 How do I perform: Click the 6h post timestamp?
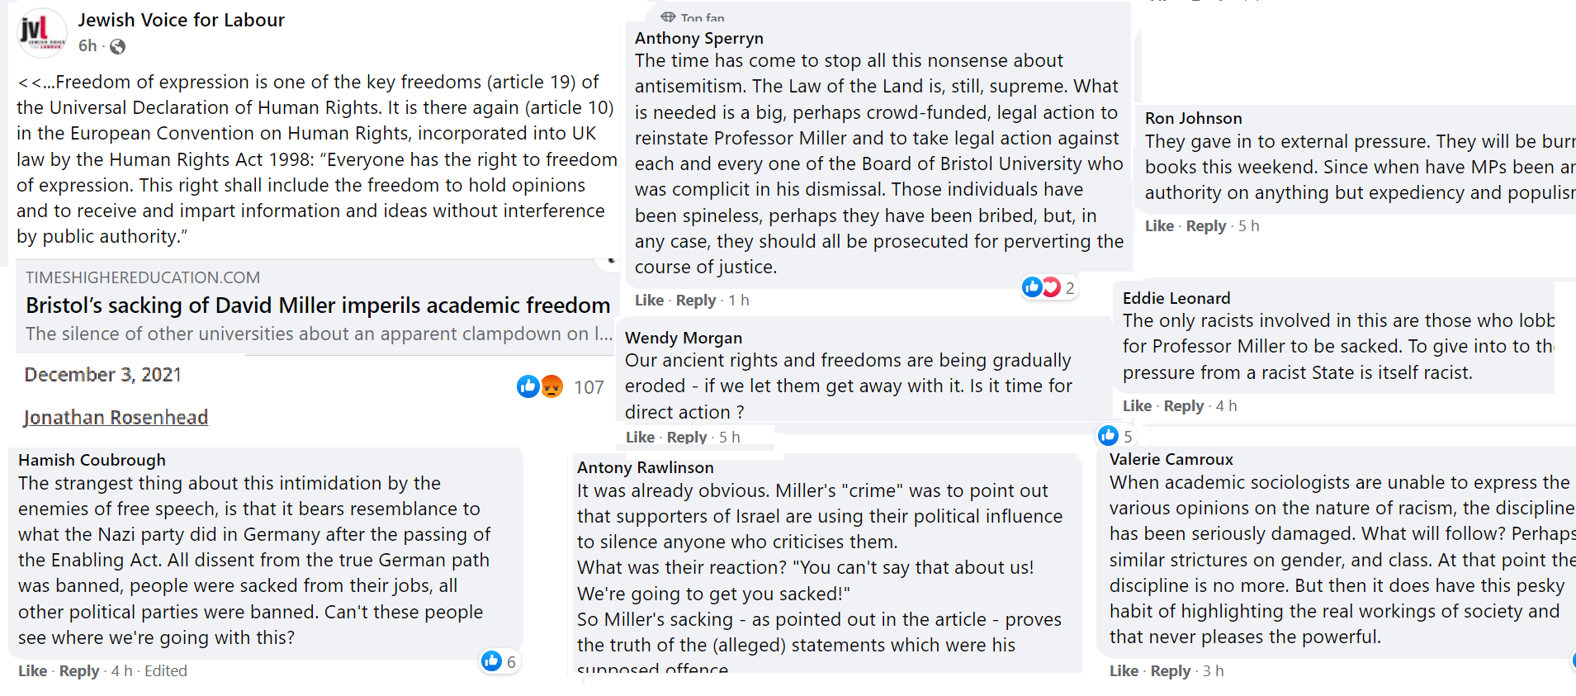coord(88,46)
